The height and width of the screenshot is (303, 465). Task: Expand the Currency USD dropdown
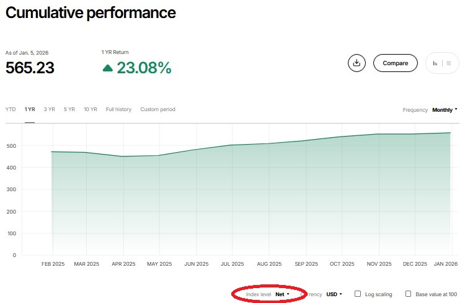(x=334, y=294)
